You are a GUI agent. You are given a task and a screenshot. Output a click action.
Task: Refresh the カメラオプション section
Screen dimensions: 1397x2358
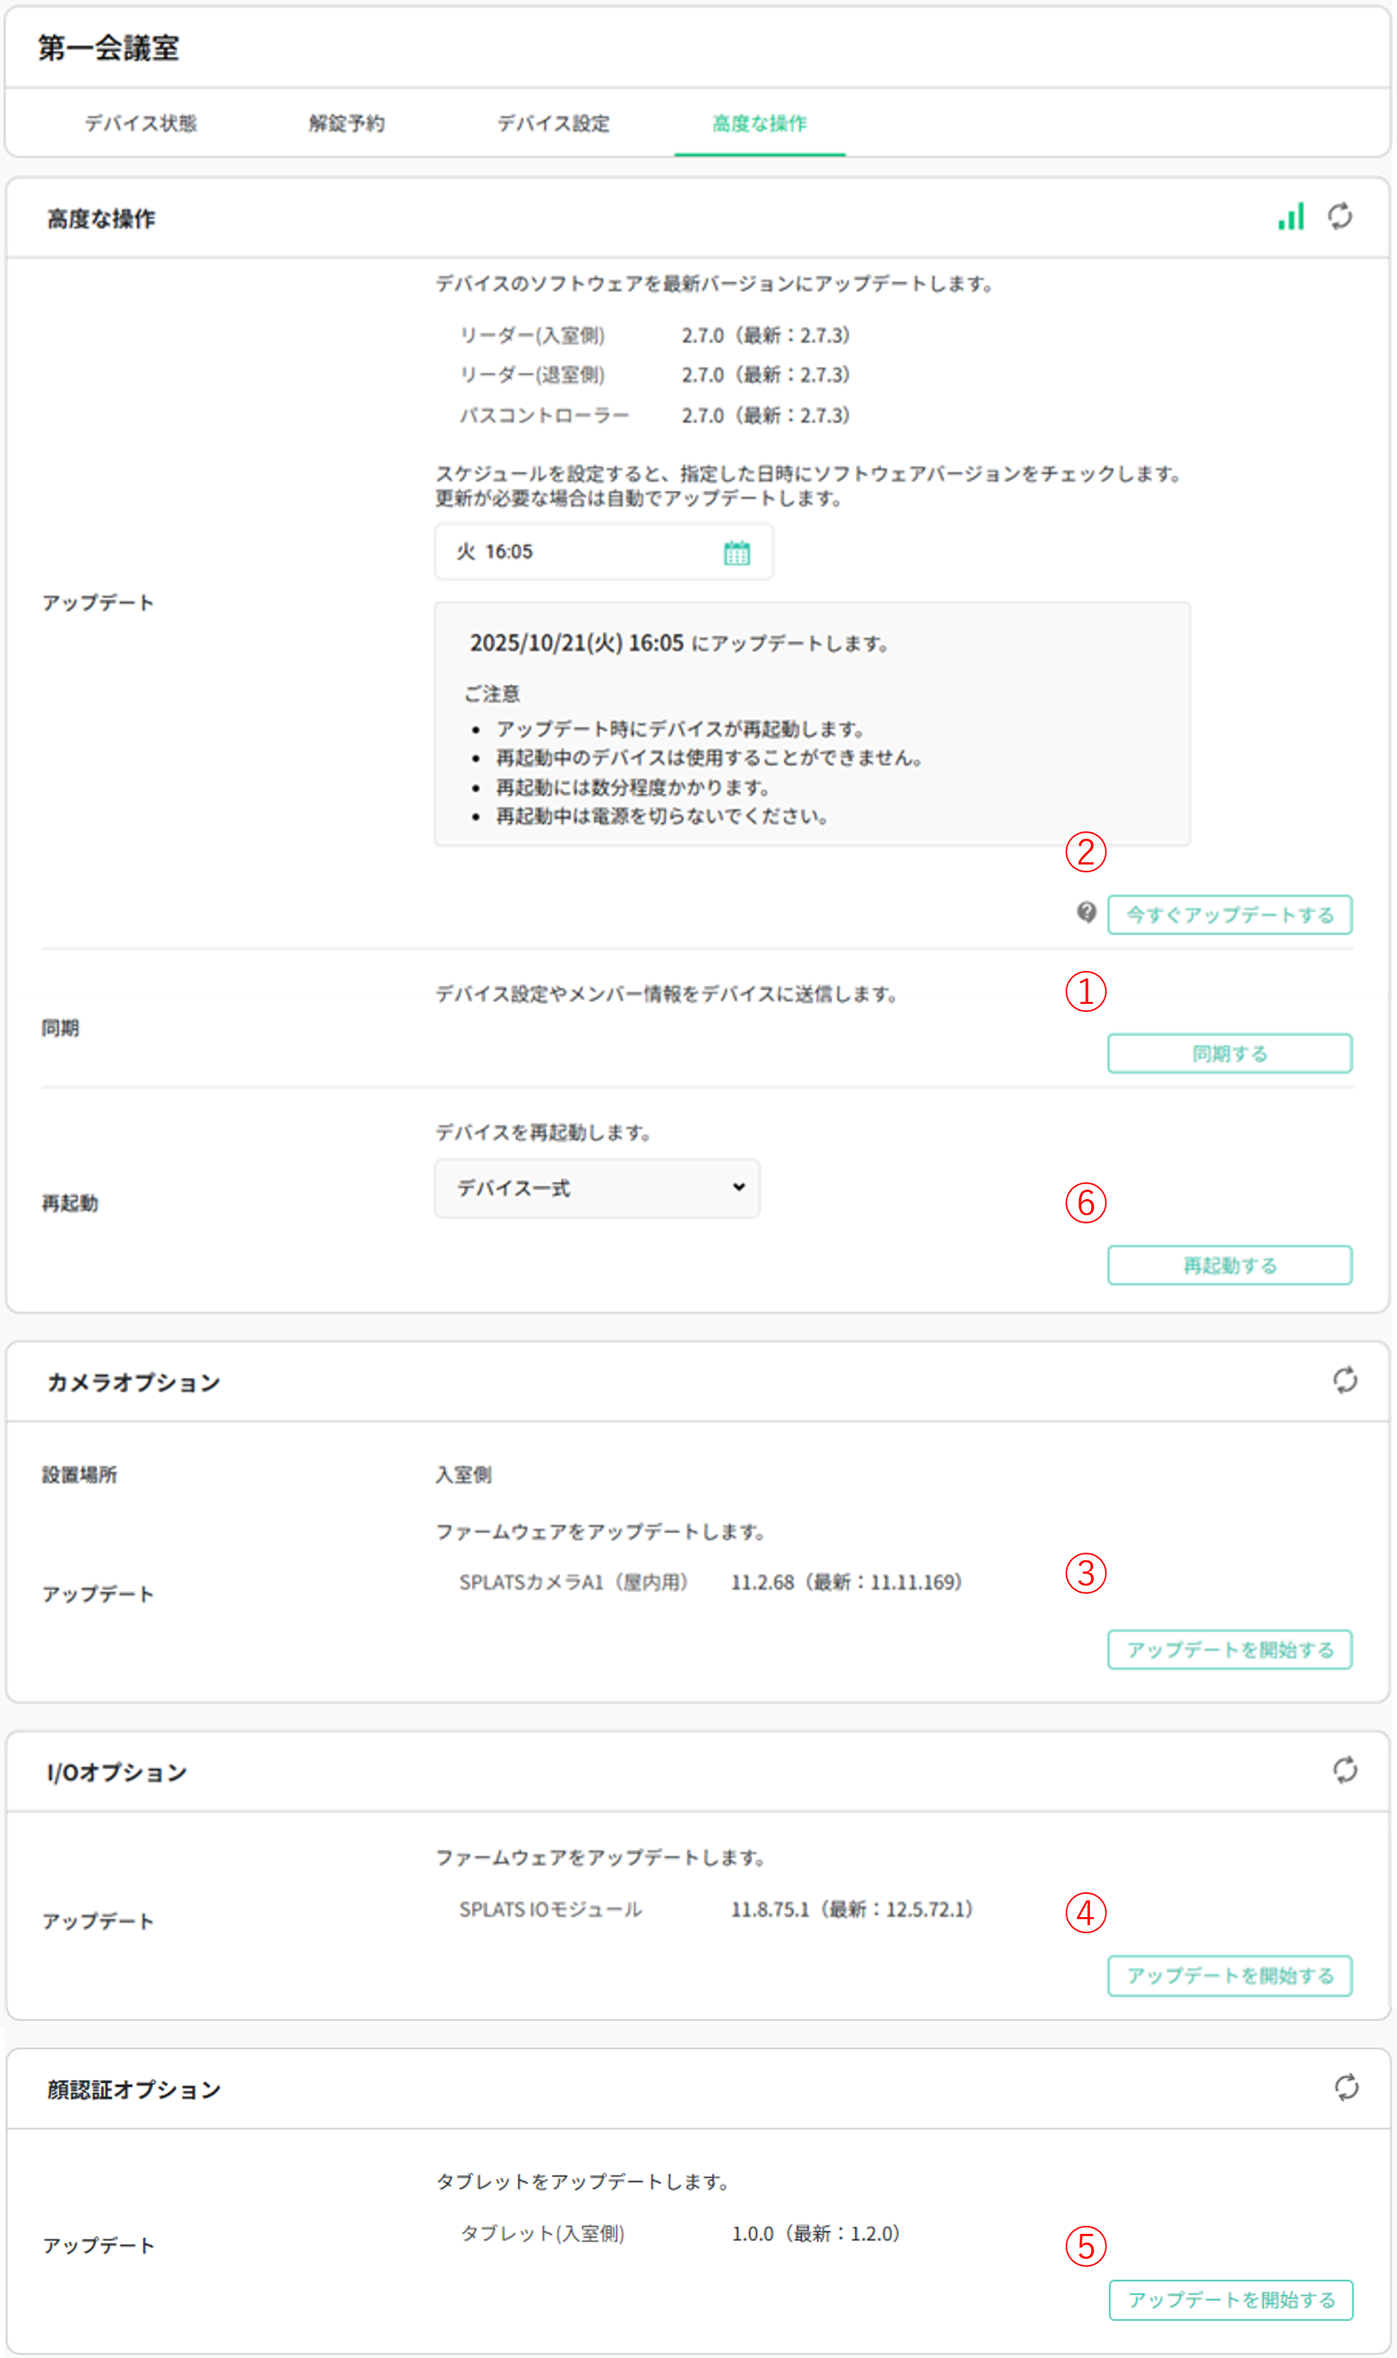coord(1344,1380)
